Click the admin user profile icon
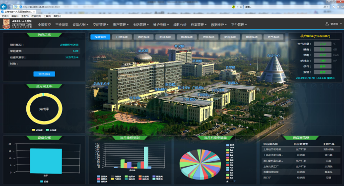Screen dimensions: 344x186 (x=327, y=24)
